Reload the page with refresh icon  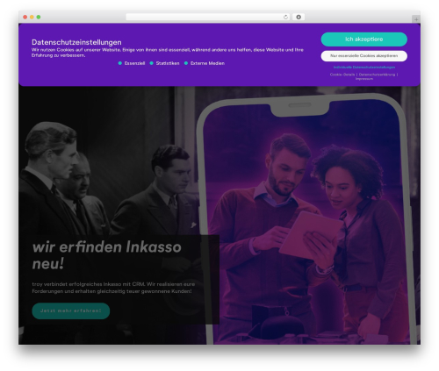(285, 17)
